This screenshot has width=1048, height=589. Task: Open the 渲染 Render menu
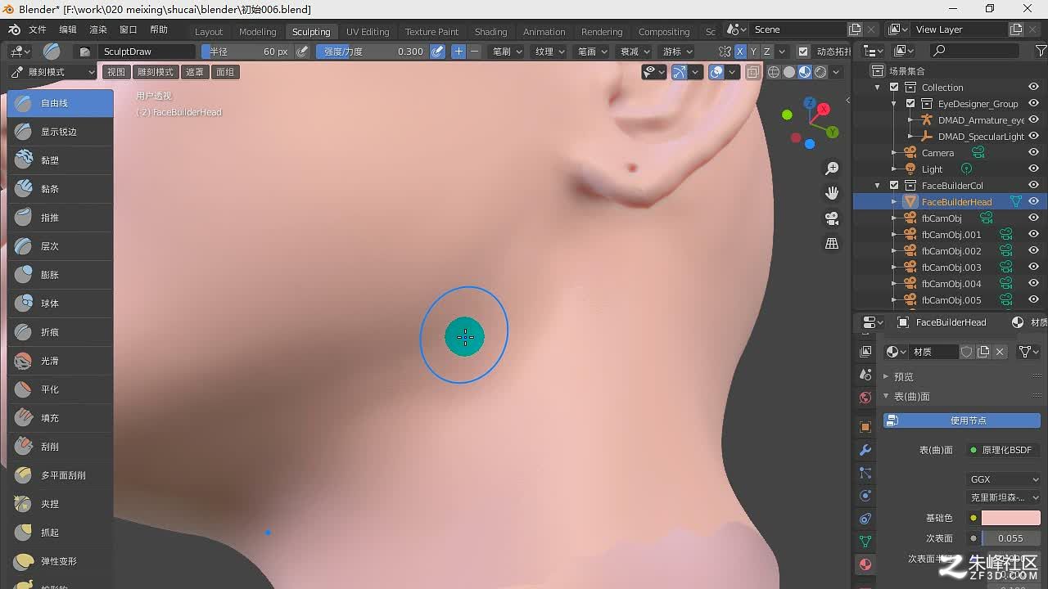[x=98, y=29]
